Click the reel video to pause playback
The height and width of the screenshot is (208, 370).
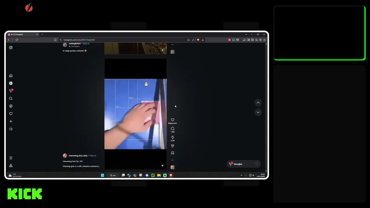(135, 114)
